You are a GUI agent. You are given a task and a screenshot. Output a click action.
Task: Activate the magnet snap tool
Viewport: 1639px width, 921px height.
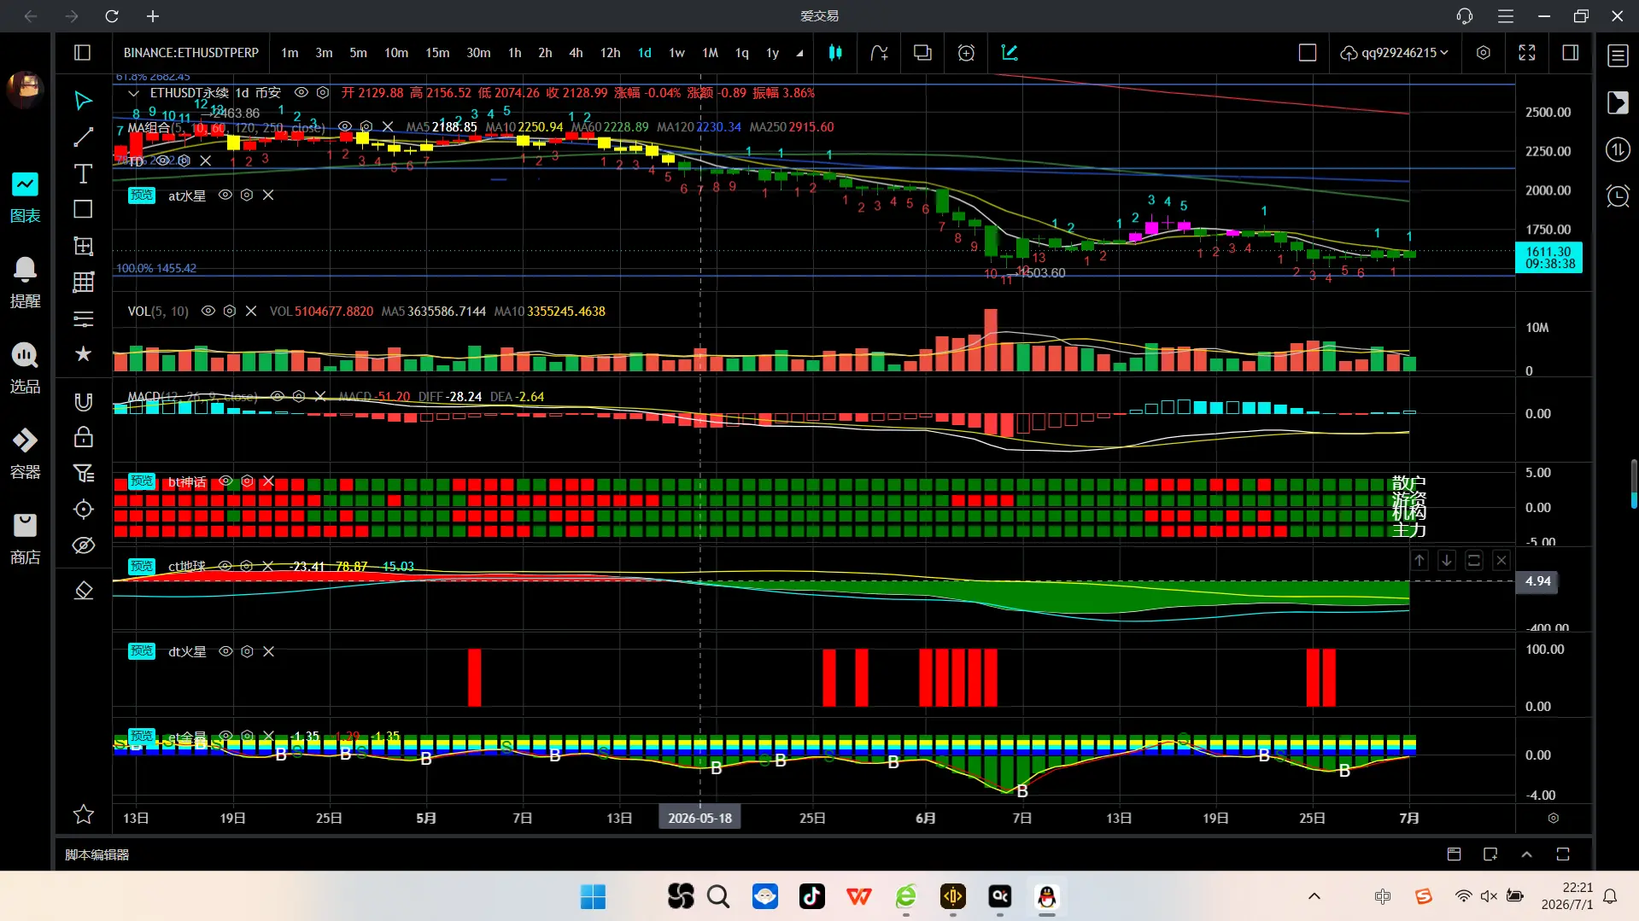83,402
